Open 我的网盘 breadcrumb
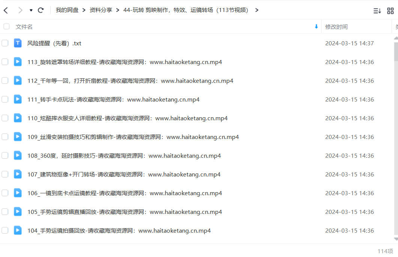 click(67, 10)
